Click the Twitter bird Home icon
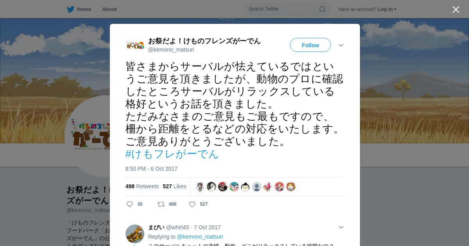Image resolution: width=469 pixels, height=246 pixels. [70, 9]
